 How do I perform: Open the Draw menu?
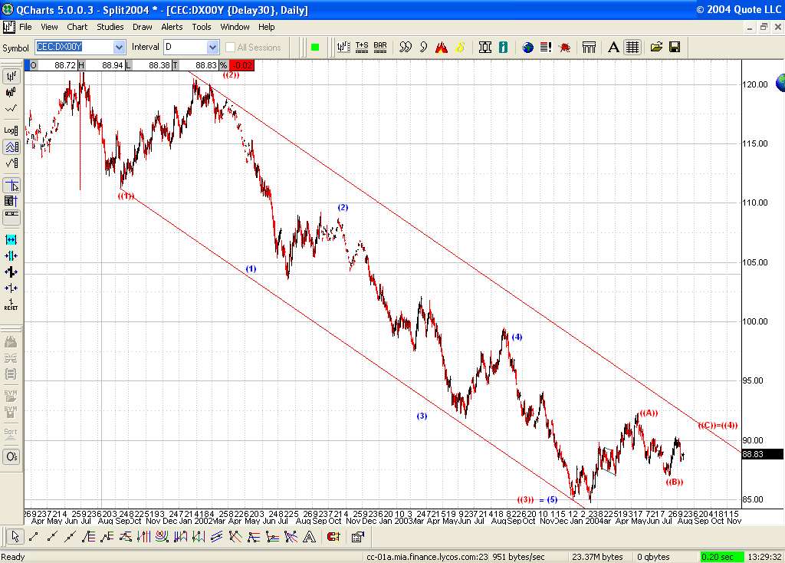[142, 26]
